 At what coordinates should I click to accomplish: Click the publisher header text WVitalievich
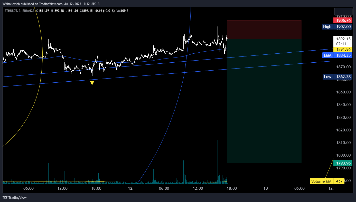click(x=11, y=4)
